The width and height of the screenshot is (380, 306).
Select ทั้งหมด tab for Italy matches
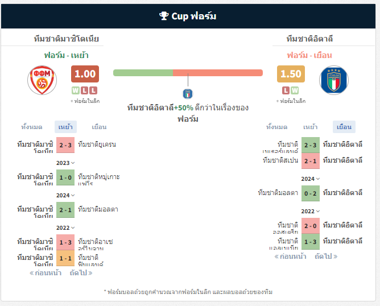(x=277, y=127)
